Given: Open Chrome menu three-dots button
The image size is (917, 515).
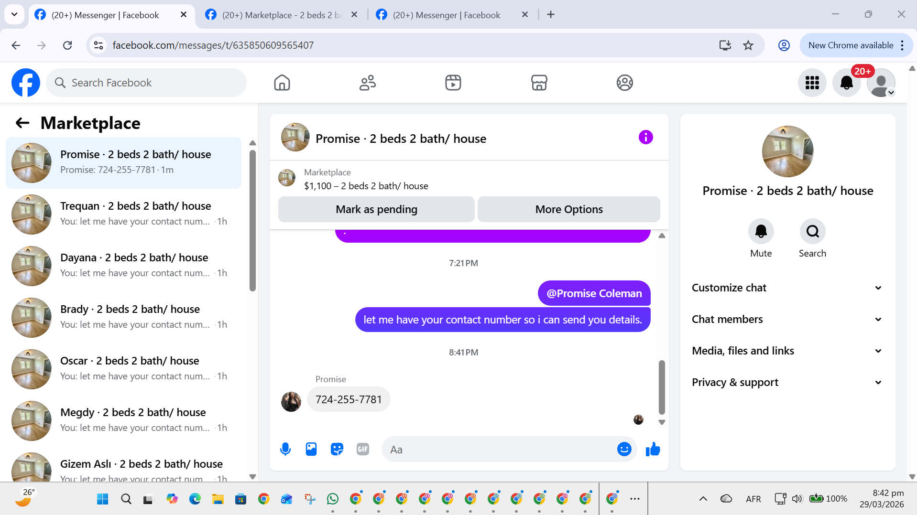Looking at the screenshot, I should 902,45.
